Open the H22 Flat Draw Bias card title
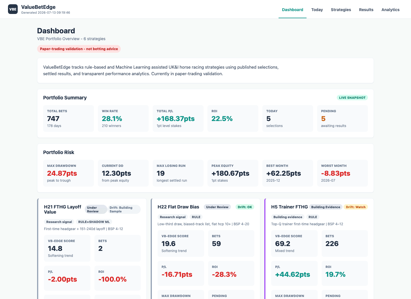Viewport: 411px width, 299px height. pos(178,207)
